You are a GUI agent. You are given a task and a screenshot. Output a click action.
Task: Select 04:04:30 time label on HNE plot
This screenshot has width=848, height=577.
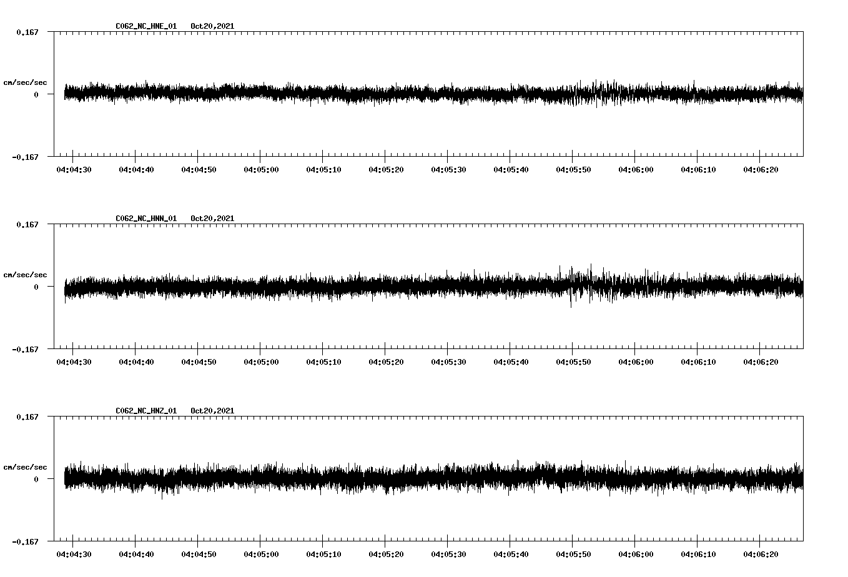pyautogui.click(x=74, y=169)
